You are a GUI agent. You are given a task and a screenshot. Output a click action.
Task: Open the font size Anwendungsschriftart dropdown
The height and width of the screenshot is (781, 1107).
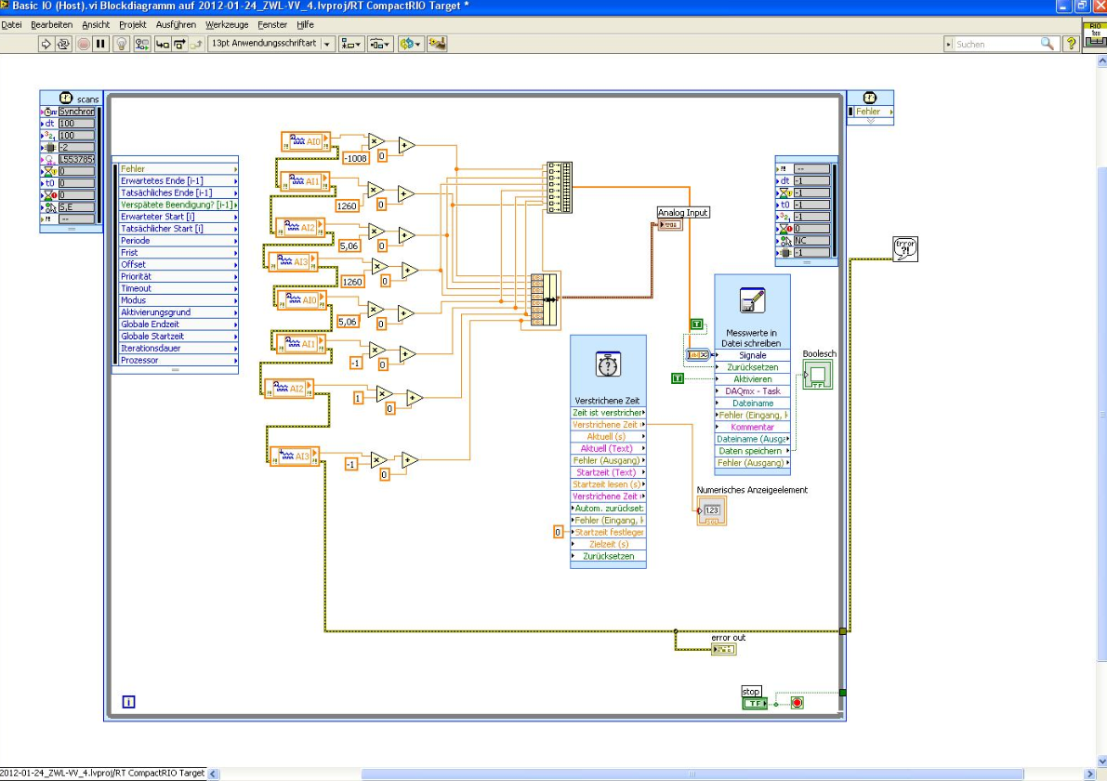271,44
